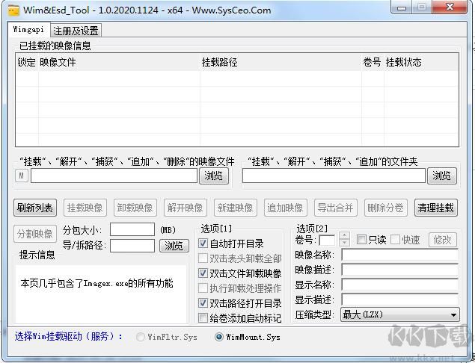Click the hint text about Imagex.exe functions
This screenshot has width=475, height=363.
(x=97, y=283)
